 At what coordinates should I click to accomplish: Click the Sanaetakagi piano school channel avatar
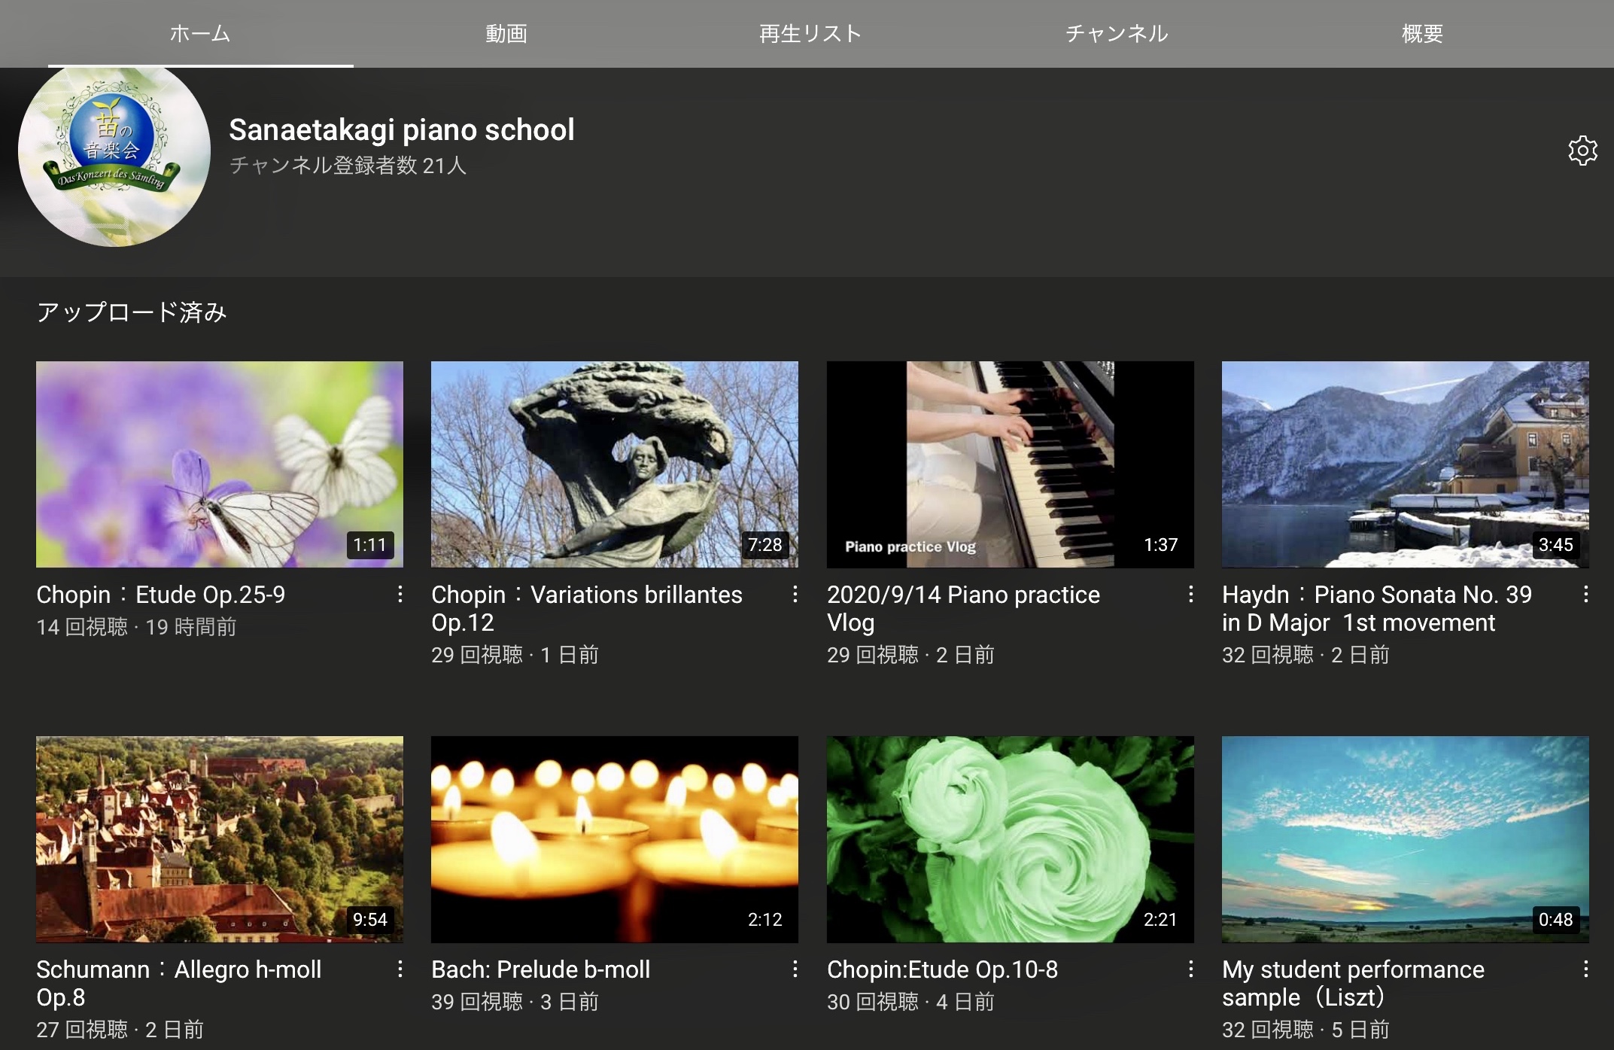[114, 156]
